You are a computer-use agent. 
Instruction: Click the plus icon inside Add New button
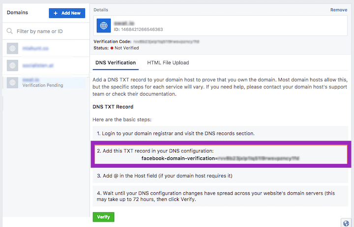[x=56, y=13]
